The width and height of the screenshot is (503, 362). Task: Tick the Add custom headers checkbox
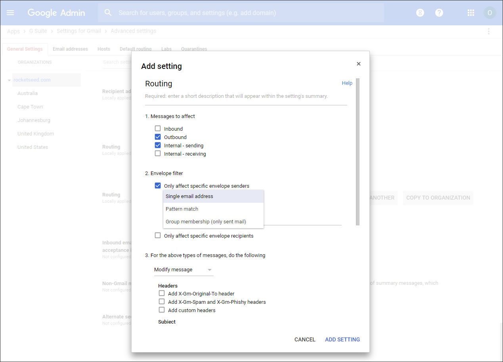(162, 310)
